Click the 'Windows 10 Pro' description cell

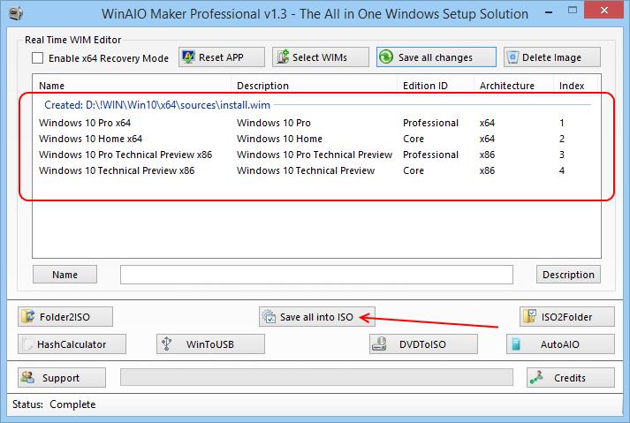pyautogui.click(x=274, y=123)
